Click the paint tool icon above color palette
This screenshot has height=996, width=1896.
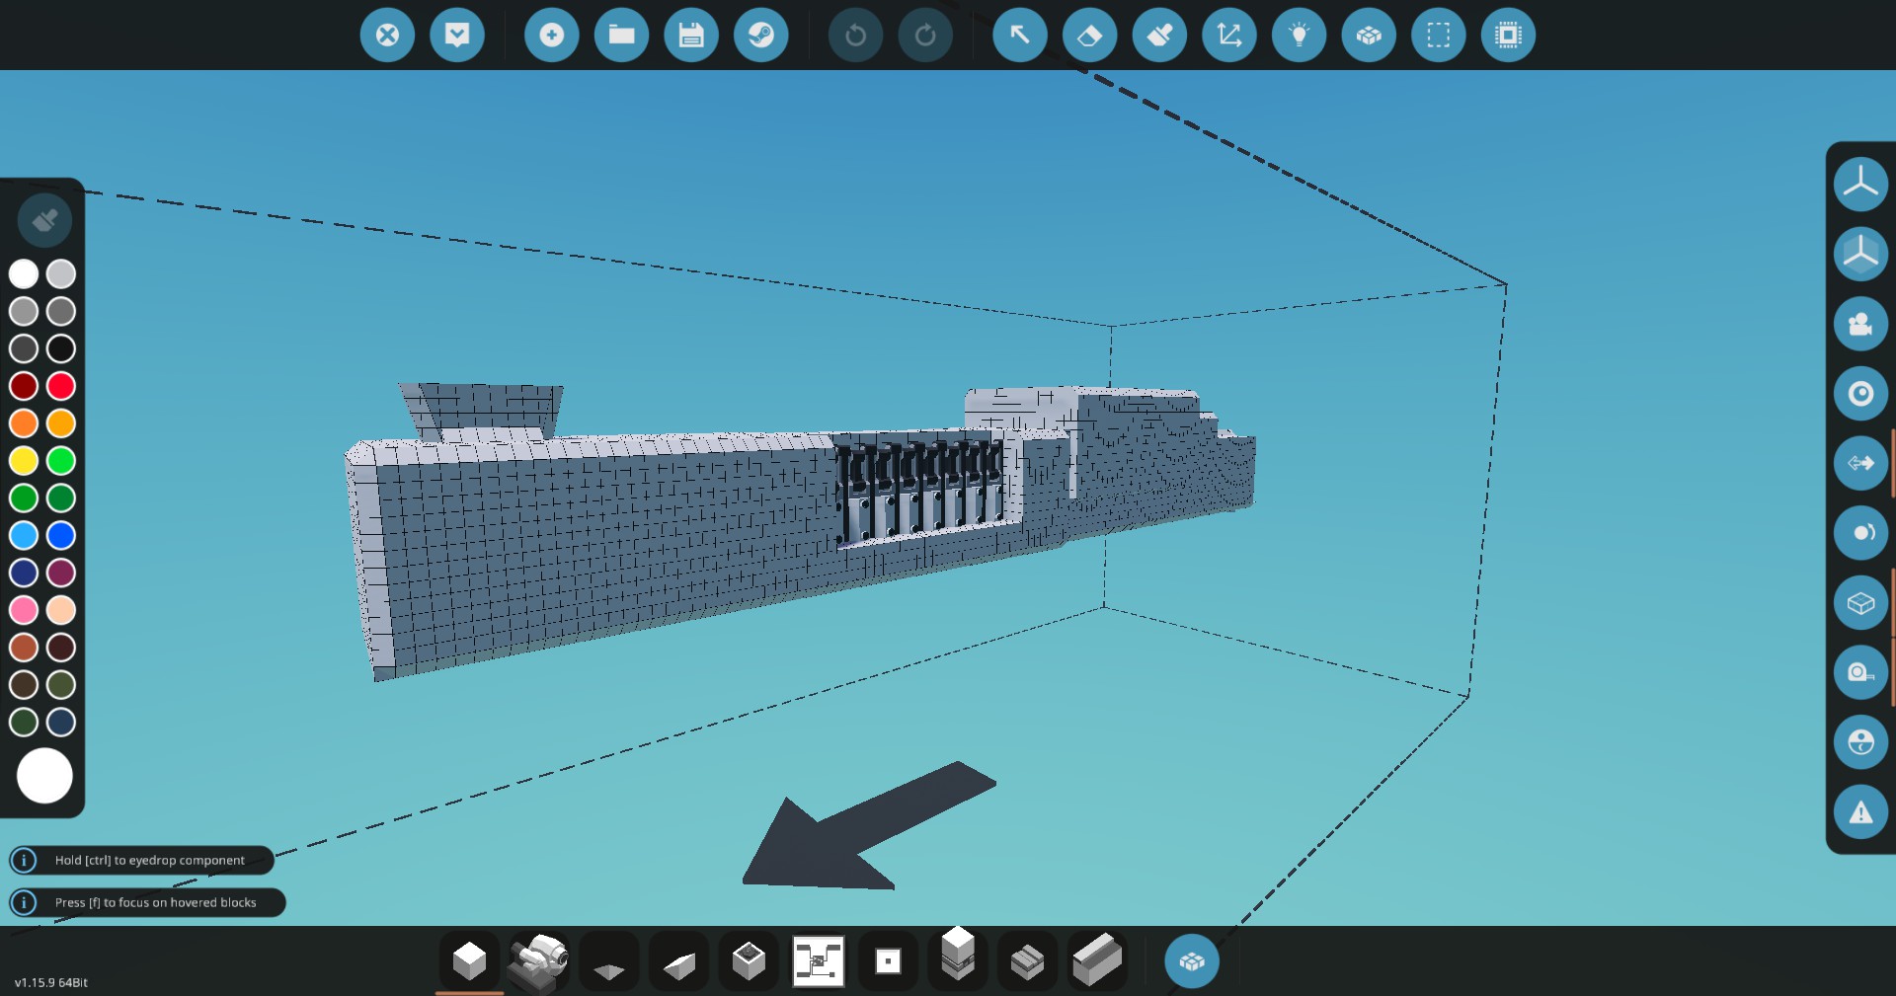coord(44,219)
